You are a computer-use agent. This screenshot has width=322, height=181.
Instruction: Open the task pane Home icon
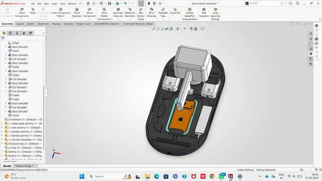pyautogui.click(x=311, y=34)
